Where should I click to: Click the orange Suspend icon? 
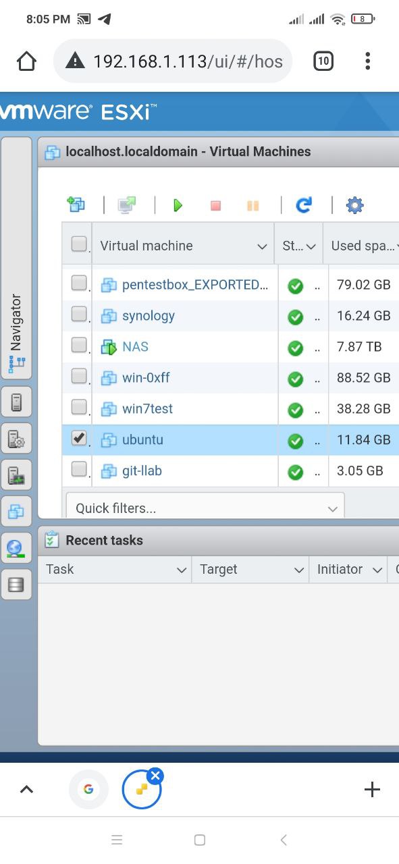[253, 205]
